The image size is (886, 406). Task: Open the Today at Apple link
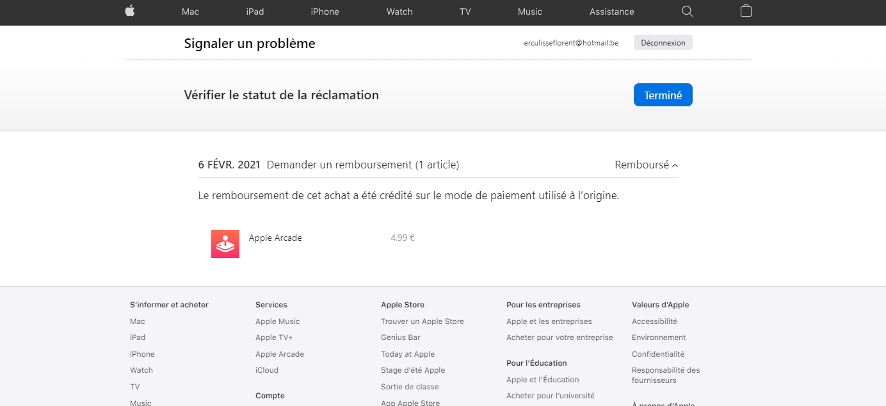click(x=408, y=354)
